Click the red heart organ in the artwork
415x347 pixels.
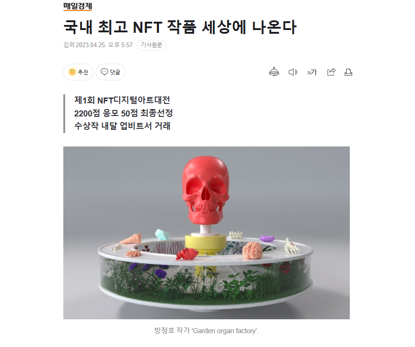tap(187, 254)
